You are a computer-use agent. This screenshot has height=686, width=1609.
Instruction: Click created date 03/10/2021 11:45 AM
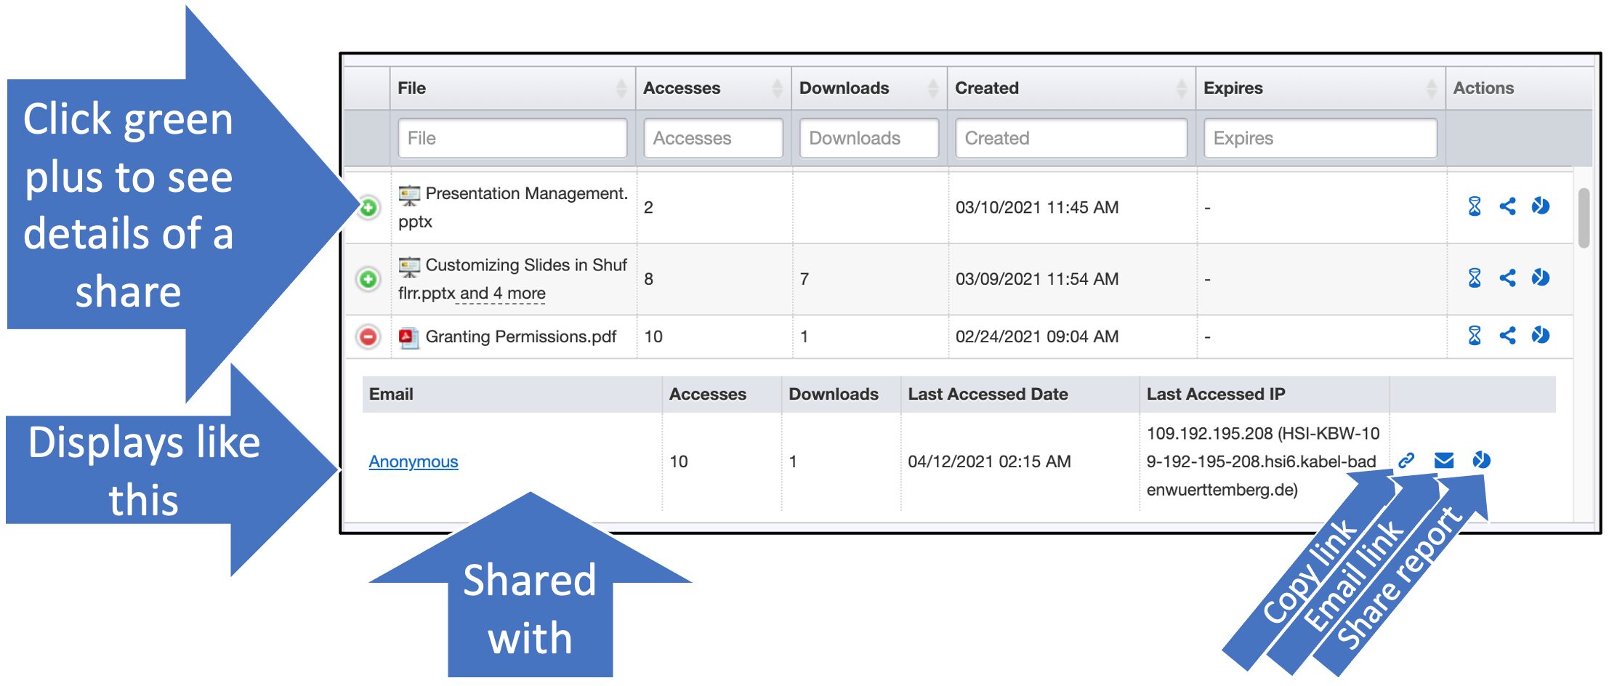[x=1037, y=208]
